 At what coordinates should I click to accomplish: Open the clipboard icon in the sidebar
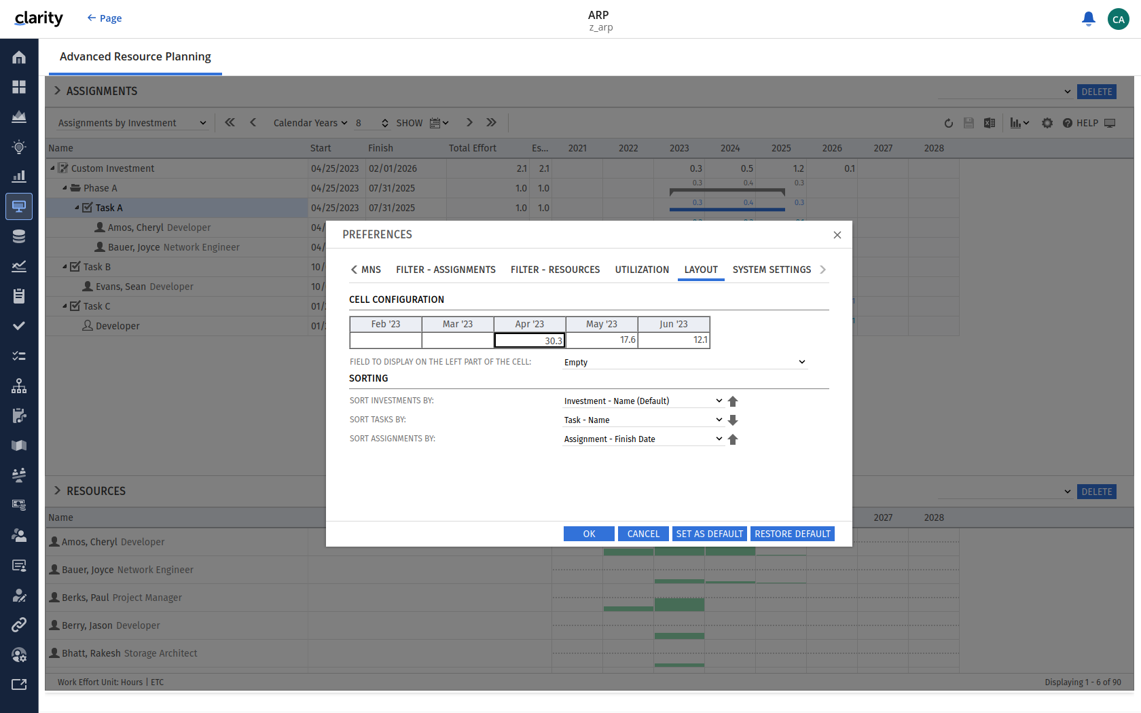point(19,296)
